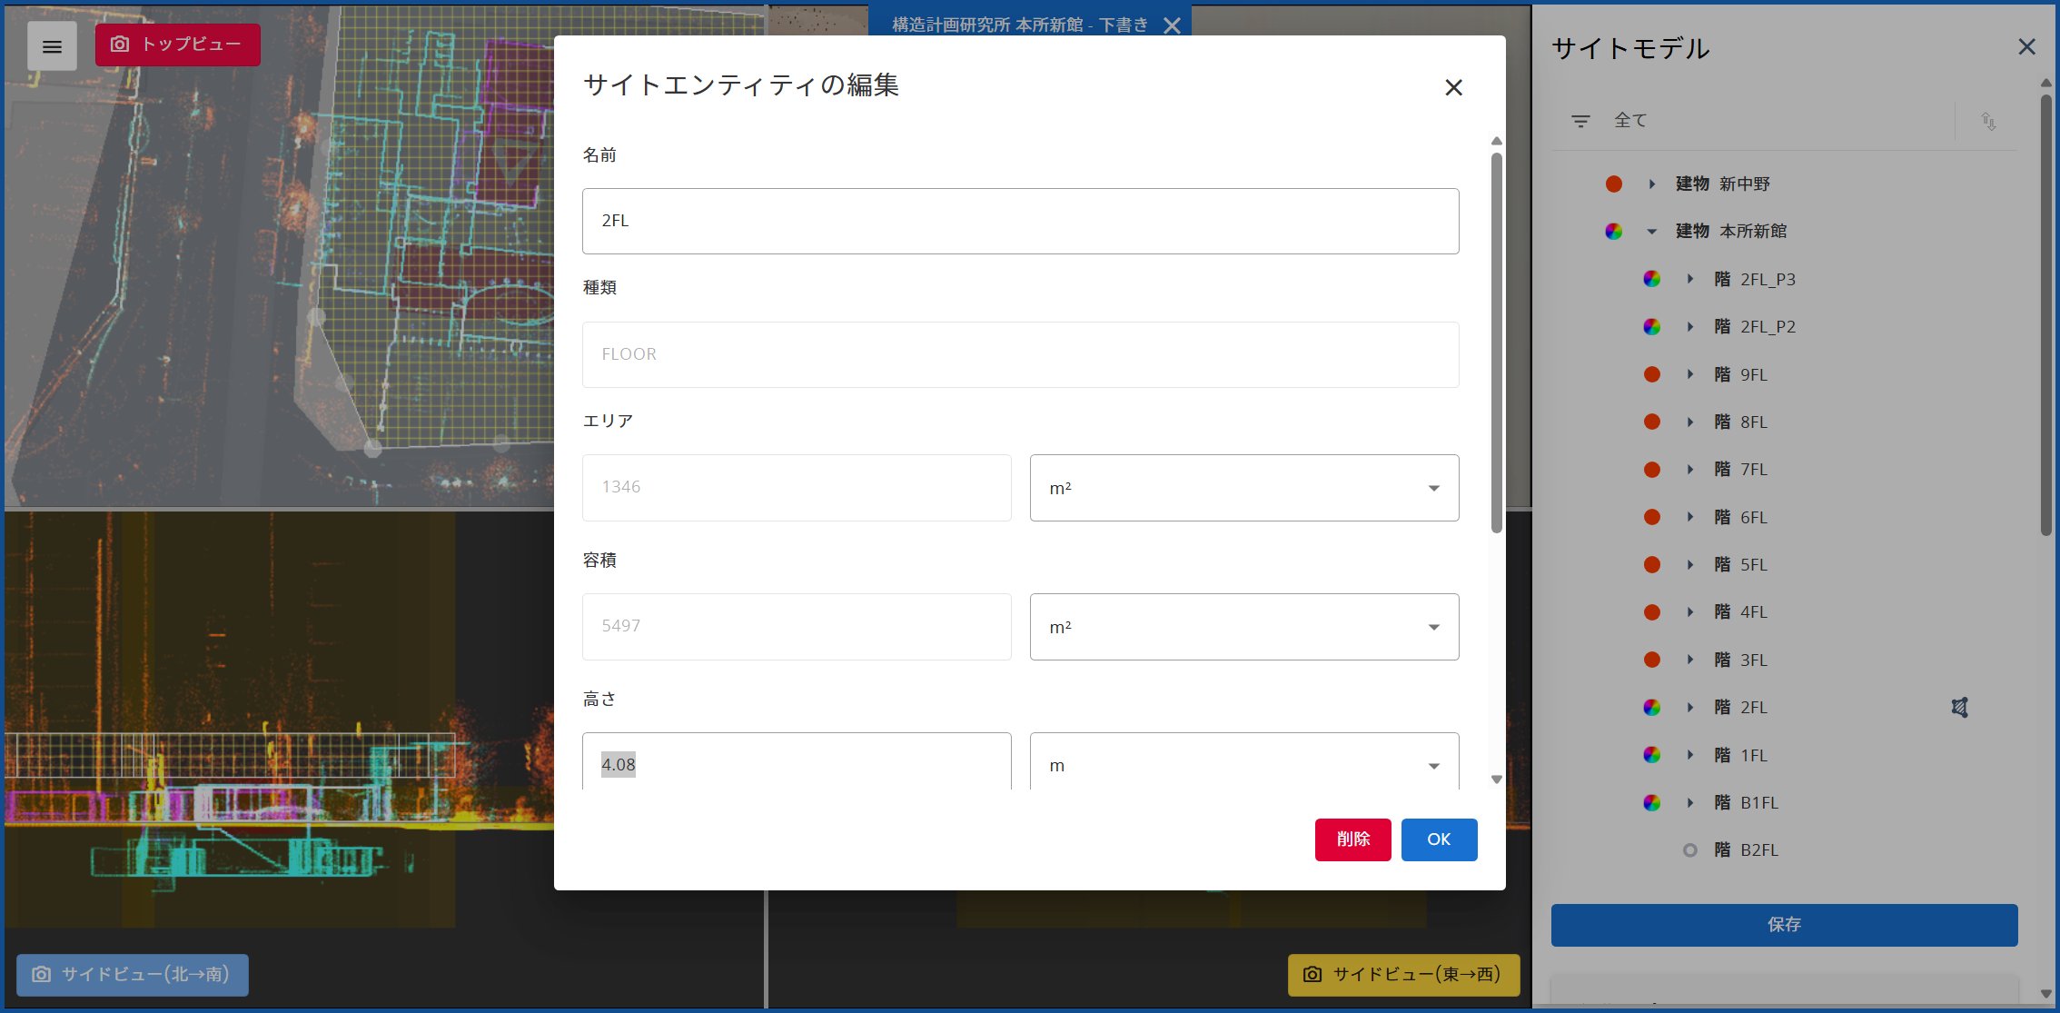Click the color wheel of 本所新館
This screenshot has width=2060, height=1013.
point(1614,232)
